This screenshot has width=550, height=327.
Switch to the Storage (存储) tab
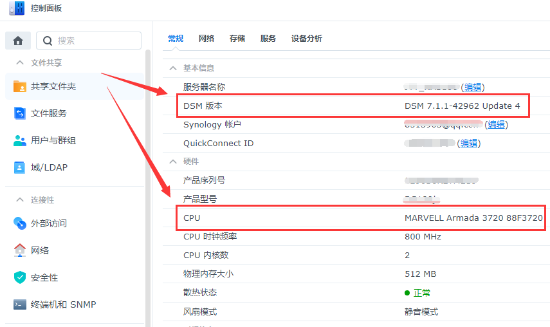(x=237, y=39)
